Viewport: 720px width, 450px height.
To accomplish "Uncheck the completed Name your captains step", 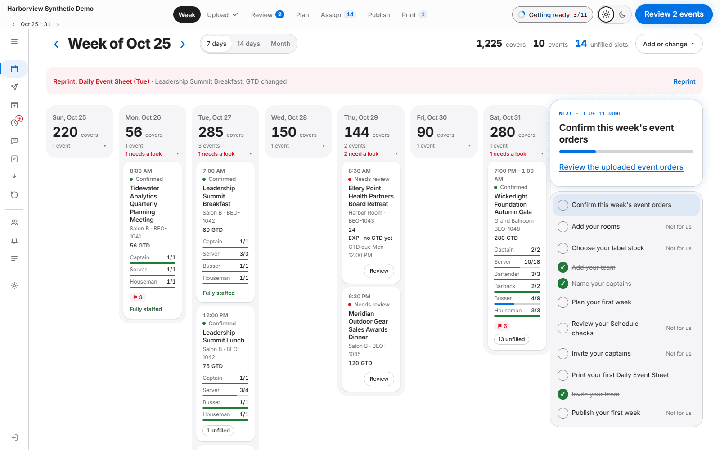I will pyautogui.click(x=563, y=283).
